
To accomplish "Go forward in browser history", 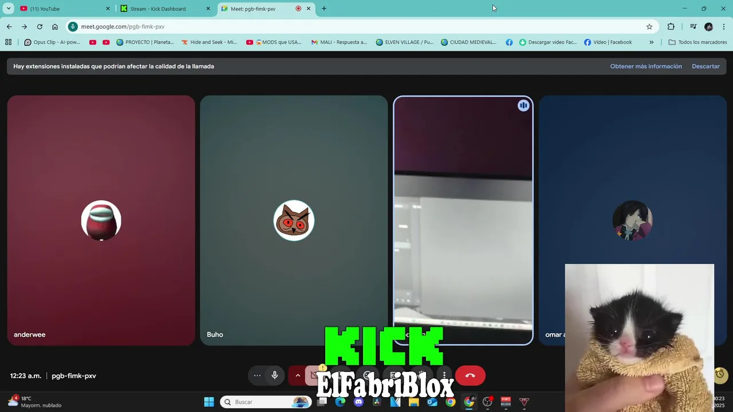I will [x=24, y=26].
